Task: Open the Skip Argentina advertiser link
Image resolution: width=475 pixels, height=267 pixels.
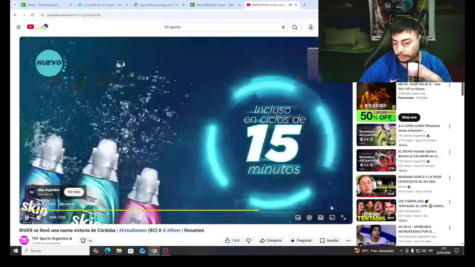Action: click(48, 190)
